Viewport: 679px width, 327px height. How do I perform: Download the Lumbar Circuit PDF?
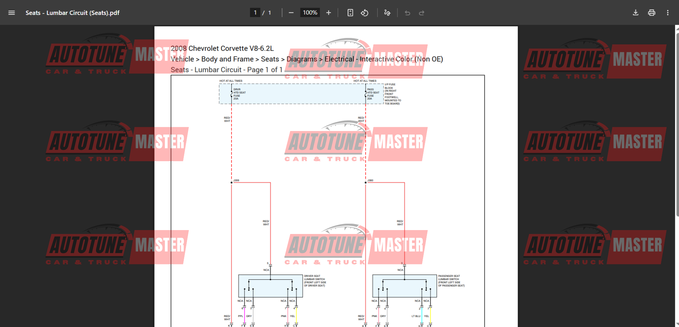636,13
